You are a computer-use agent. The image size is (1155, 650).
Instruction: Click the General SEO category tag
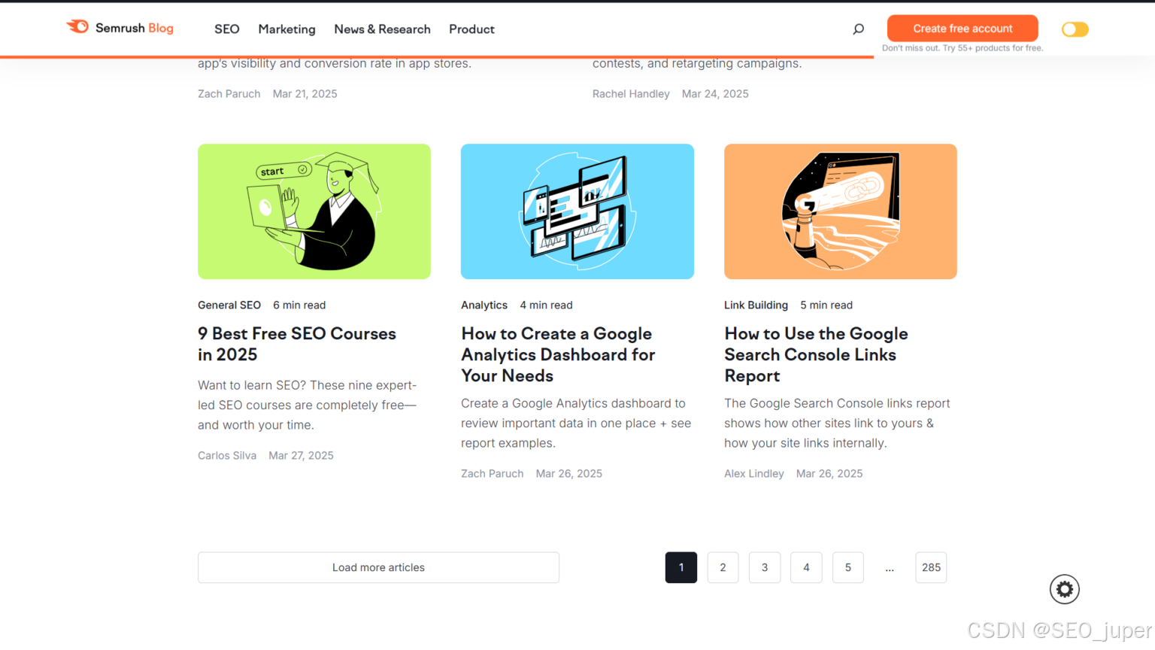229,305
